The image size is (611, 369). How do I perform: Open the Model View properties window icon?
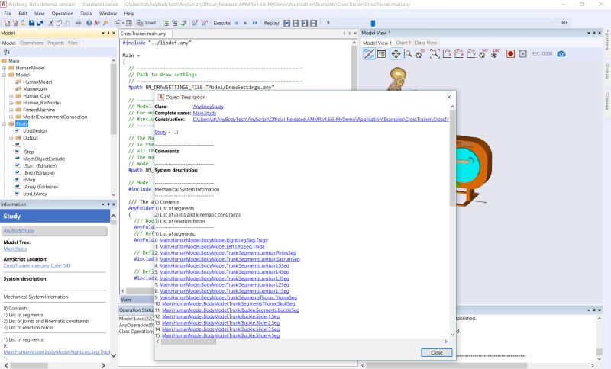click(x=381, y=53)
